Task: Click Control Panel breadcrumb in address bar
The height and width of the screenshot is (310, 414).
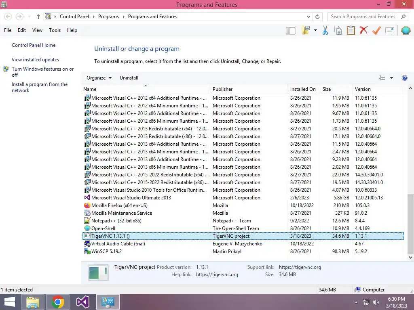Action: [x=74, y=16]
